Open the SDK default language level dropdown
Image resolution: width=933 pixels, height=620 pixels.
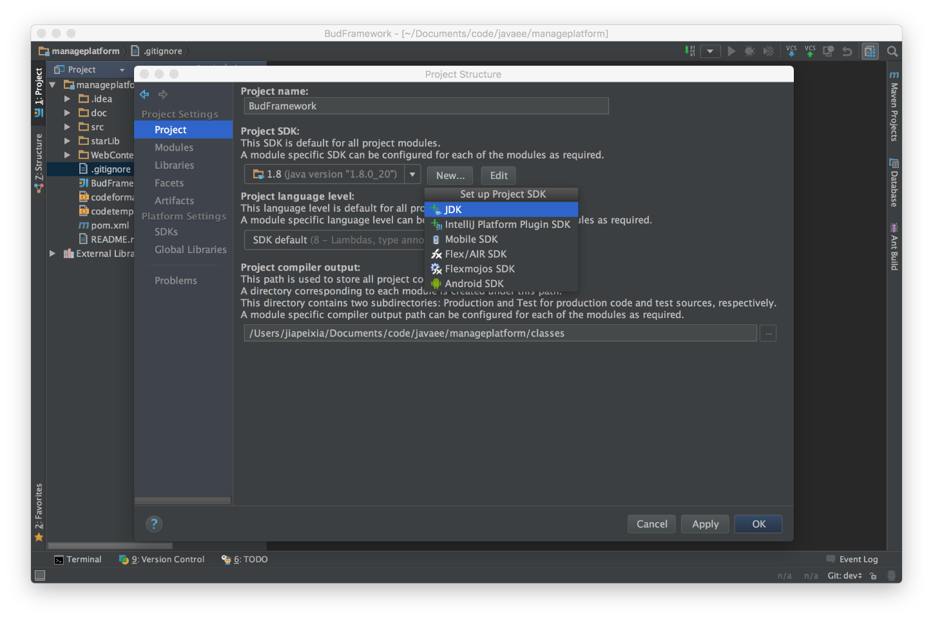[335, 240]
